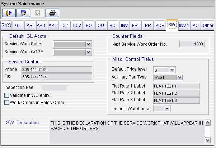The height and width of the screenshot is (148, 216).
Task: Enable Validate in WO entry checkbox
Action: pyautogui.click(x=6, y=95)
